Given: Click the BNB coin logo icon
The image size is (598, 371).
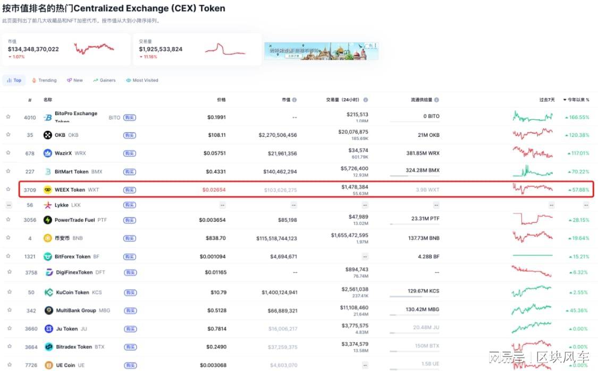Looking at the screenshot, I should (x=48, y=238).
